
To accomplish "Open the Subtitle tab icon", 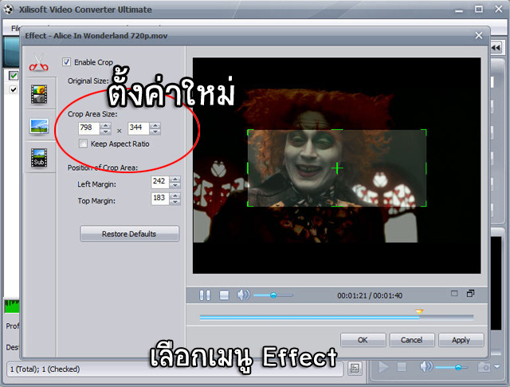I will click(x=39, y=158).
